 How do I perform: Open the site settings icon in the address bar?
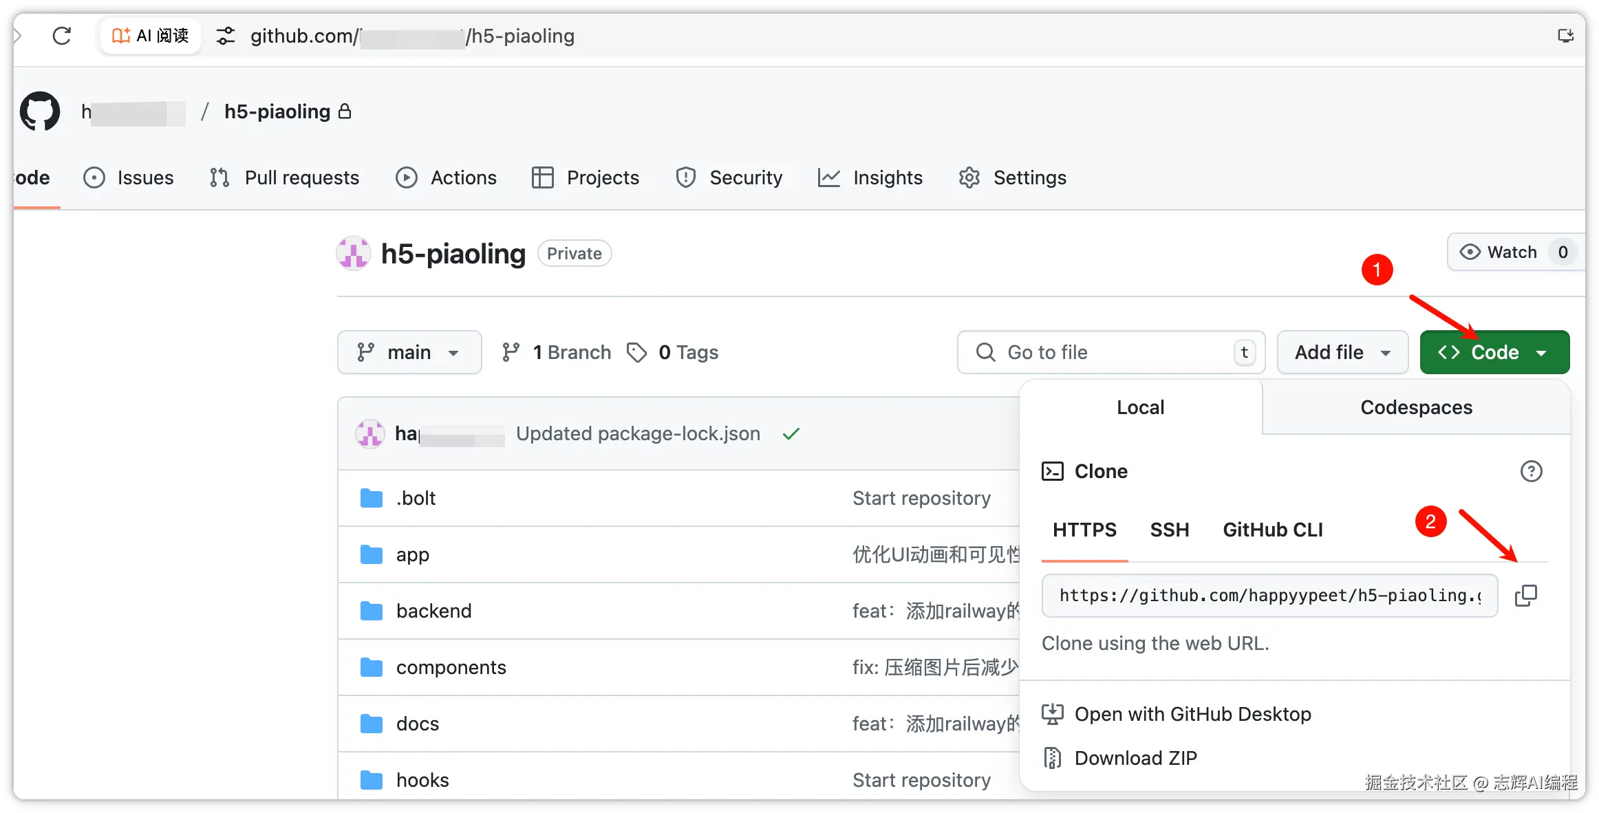click(226, 36)
